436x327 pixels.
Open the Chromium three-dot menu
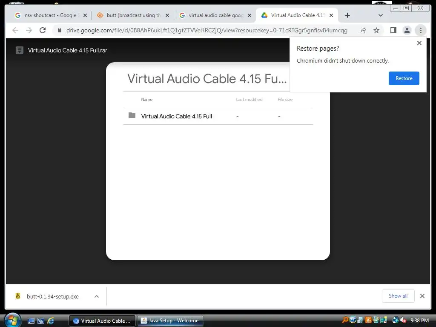421,30
